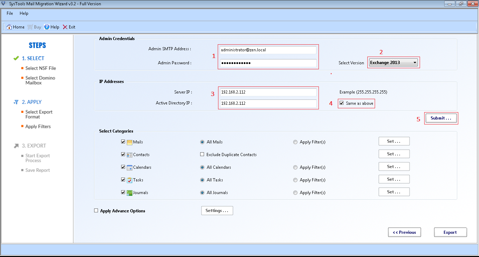
Task: Go to Select Export Format step
Action: click(39, 114)
